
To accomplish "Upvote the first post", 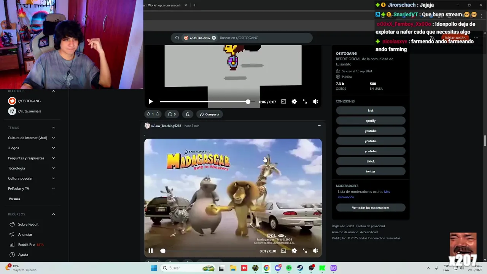I will pyautogui.click(x=148, y=114).
